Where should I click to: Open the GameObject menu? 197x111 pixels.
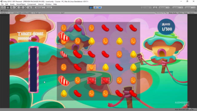point(21,4)
